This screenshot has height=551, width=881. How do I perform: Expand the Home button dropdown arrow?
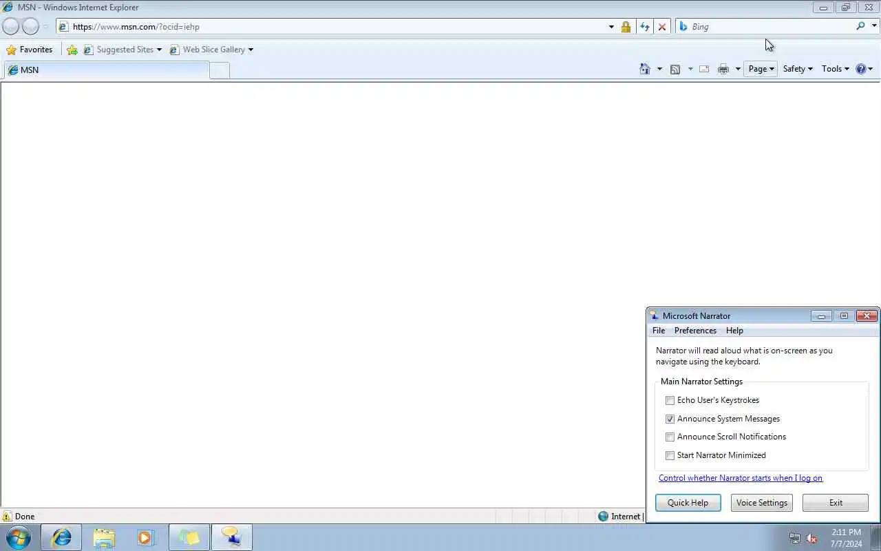[x=659, y=69]
